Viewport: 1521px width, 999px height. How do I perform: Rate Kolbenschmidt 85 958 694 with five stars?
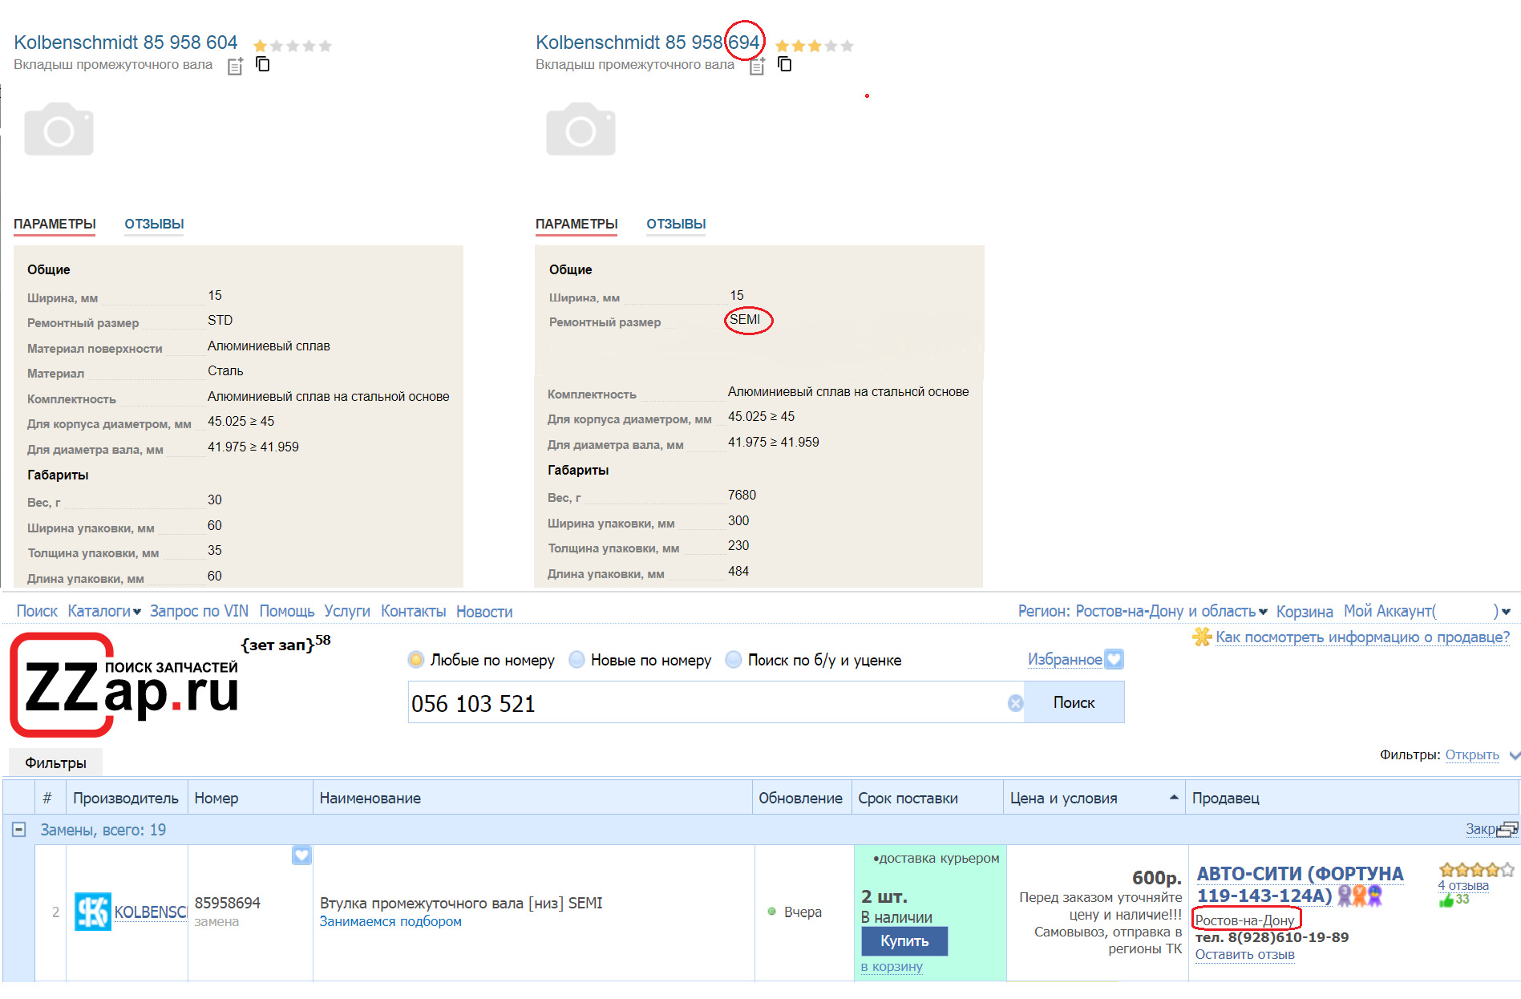click(847, 46)
